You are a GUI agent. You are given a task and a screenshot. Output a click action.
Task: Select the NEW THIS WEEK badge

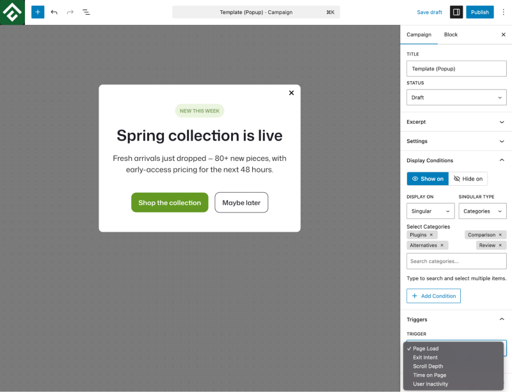[200, 111]
